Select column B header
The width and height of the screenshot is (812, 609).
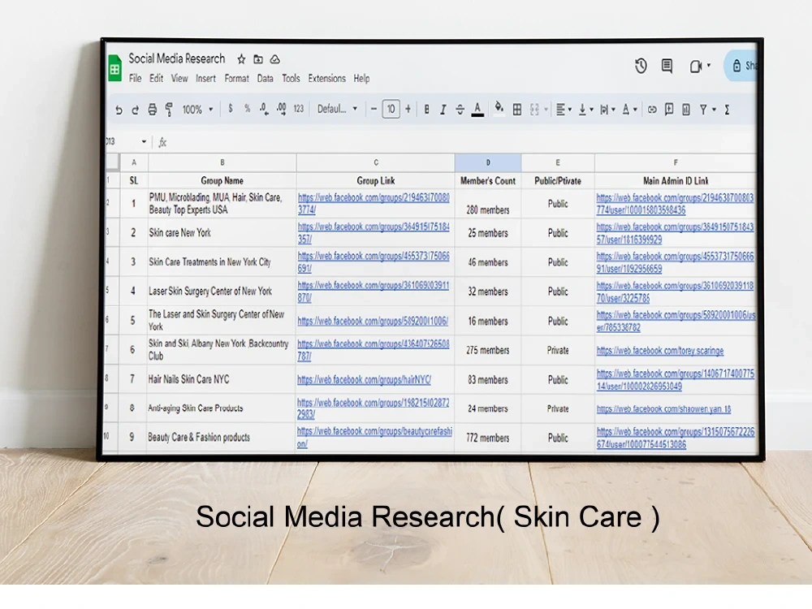click(x=222, y=162)
